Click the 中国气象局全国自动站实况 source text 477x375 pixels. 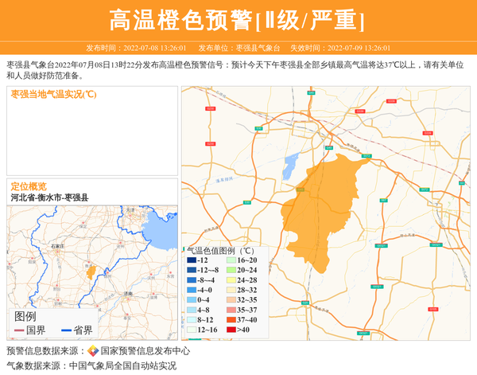122,365
